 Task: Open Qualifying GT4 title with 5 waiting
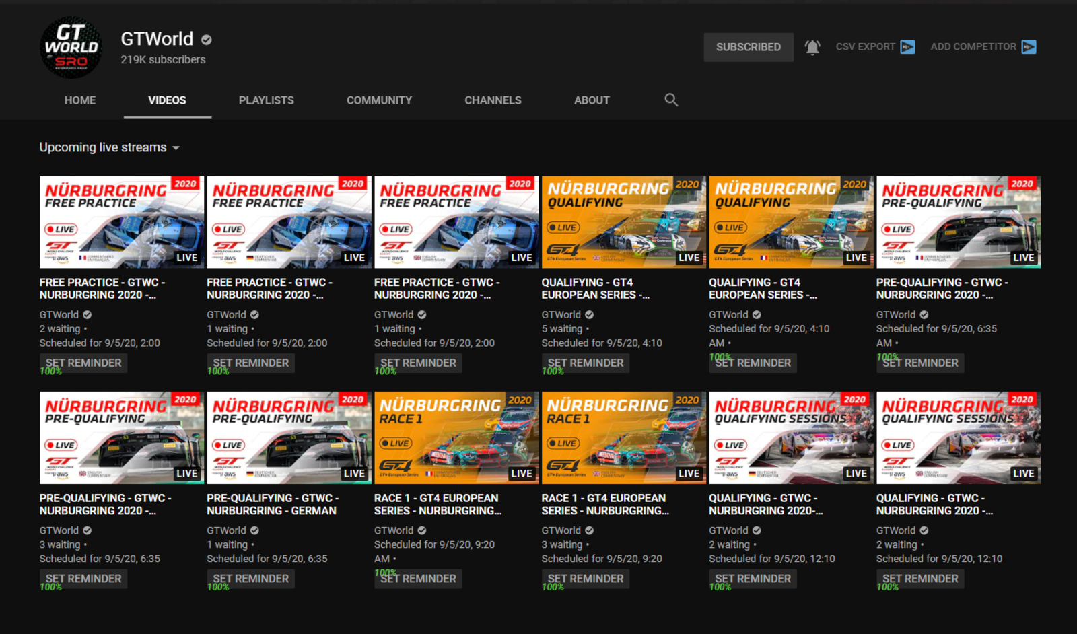pyautogui.click(x=596, y=289)
